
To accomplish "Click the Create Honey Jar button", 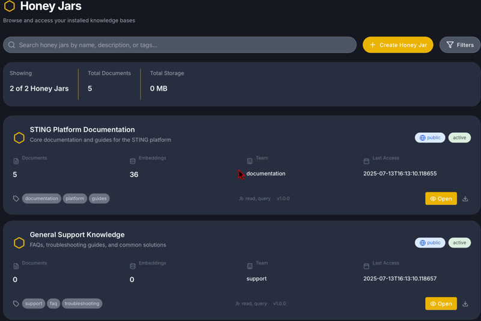I will click(x=397, y=45).
